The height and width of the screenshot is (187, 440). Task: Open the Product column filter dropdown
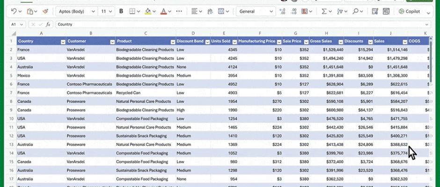point(173,42)
